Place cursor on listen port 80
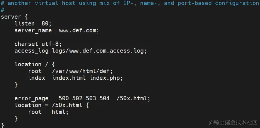This screenshot has width=260, height=128. pyautogui.click(x=45, y=24)
